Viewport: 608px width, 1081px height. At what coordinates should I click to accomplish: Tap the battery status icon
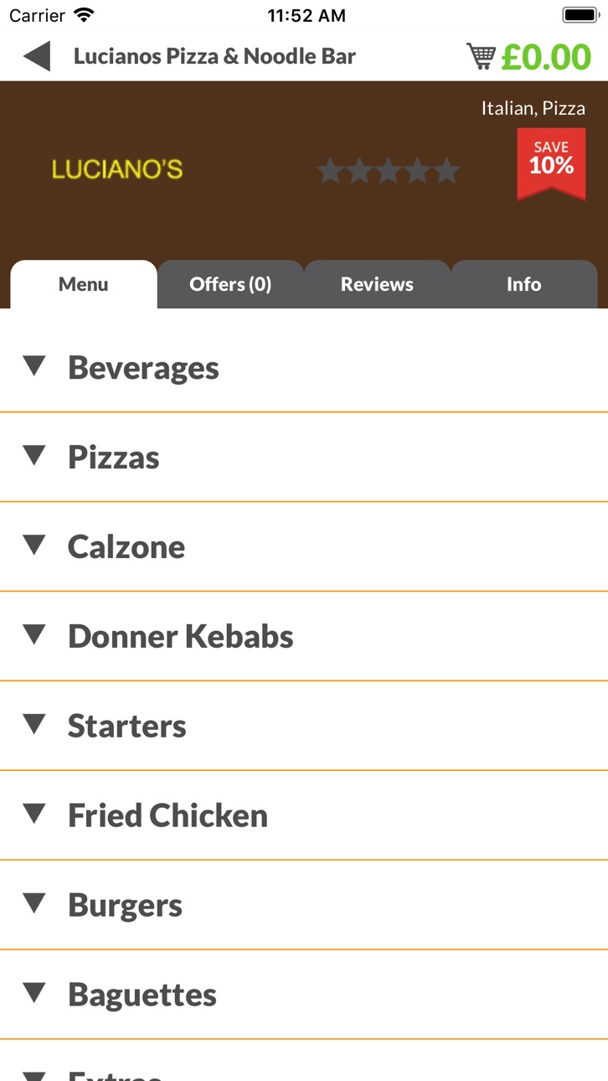tap(580, 15)
